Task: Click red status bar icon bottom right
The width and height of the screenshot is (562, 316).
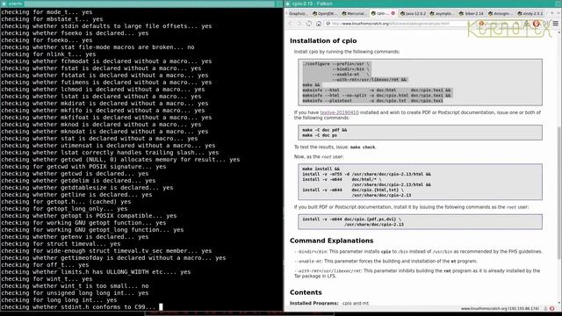Action: pos(552,308)
